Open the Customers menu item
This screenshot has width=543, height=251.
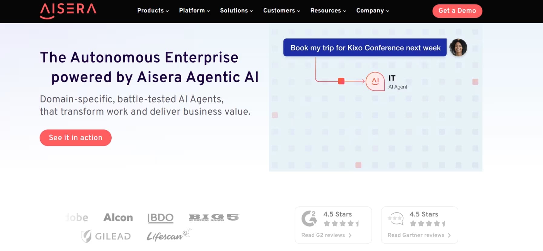(x=281, y=11)
